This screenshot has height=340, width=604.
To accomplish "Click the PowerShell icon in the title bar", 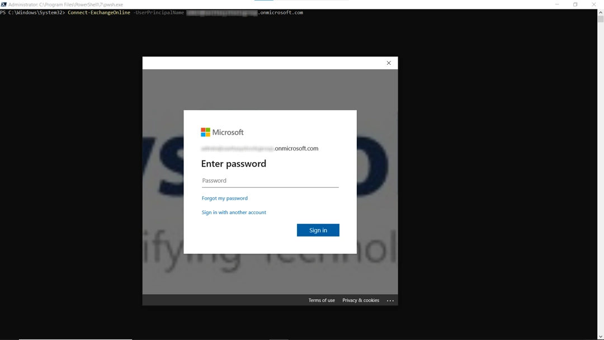I will click(x=3, y=4).
